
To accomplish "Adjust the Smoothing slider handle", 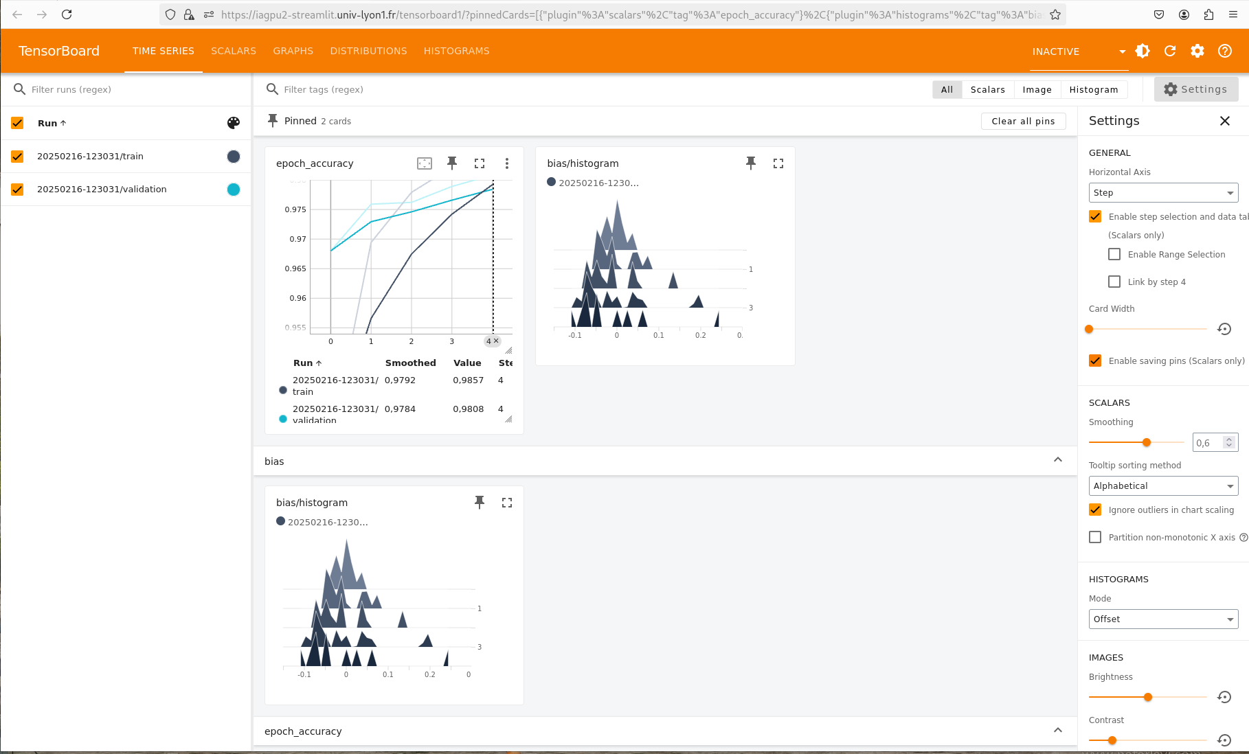I will pyautogui.click(x=1147, y=443).
